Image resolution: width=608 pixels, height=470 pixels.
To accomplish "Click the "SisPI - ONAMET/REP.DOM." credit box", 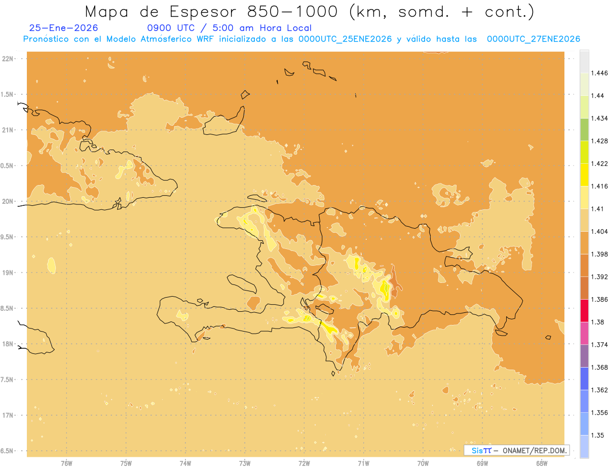I will click(x=516, y=450).
